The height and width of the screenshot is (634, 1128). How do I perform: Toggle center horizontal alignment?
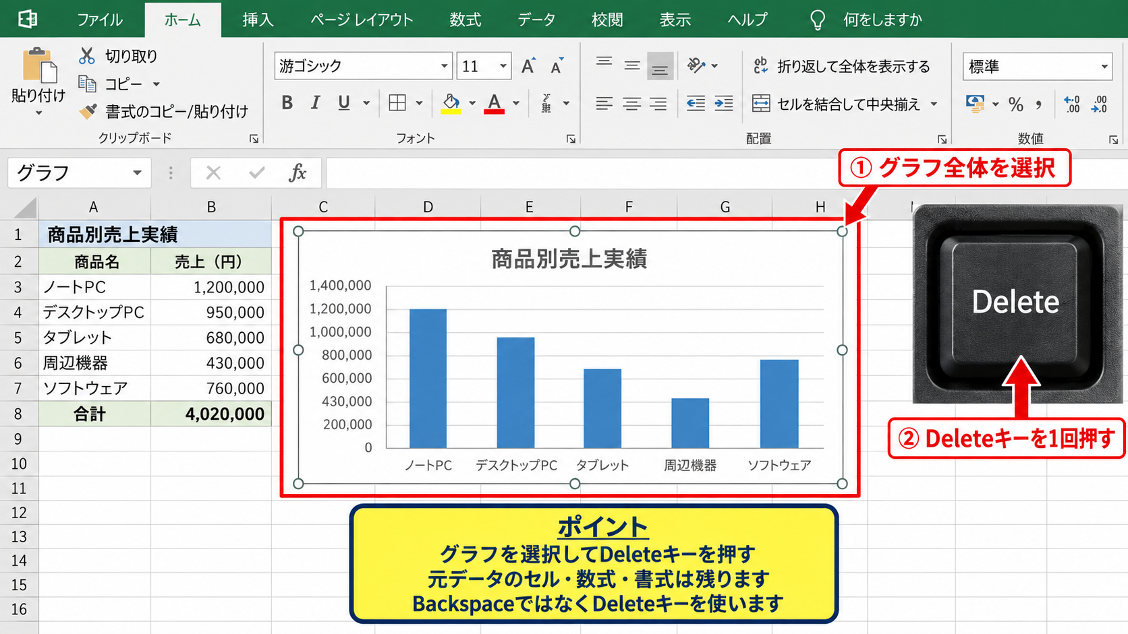(631, 103)
